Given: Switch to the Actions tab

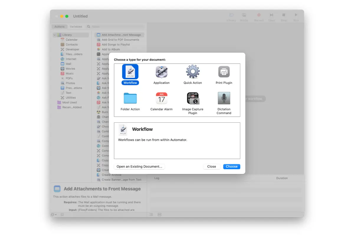Looking at the screenshot, I should pyautogui.click(x=59, y=27).
